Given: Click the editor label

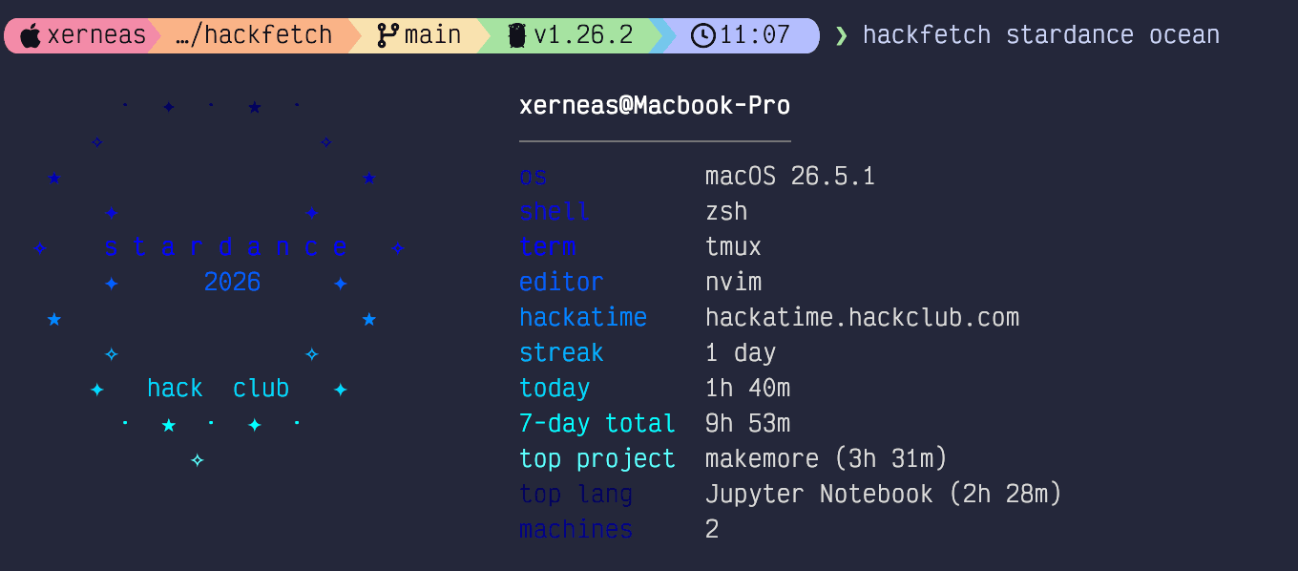Looking at the screenshot, I should [561, 283].
